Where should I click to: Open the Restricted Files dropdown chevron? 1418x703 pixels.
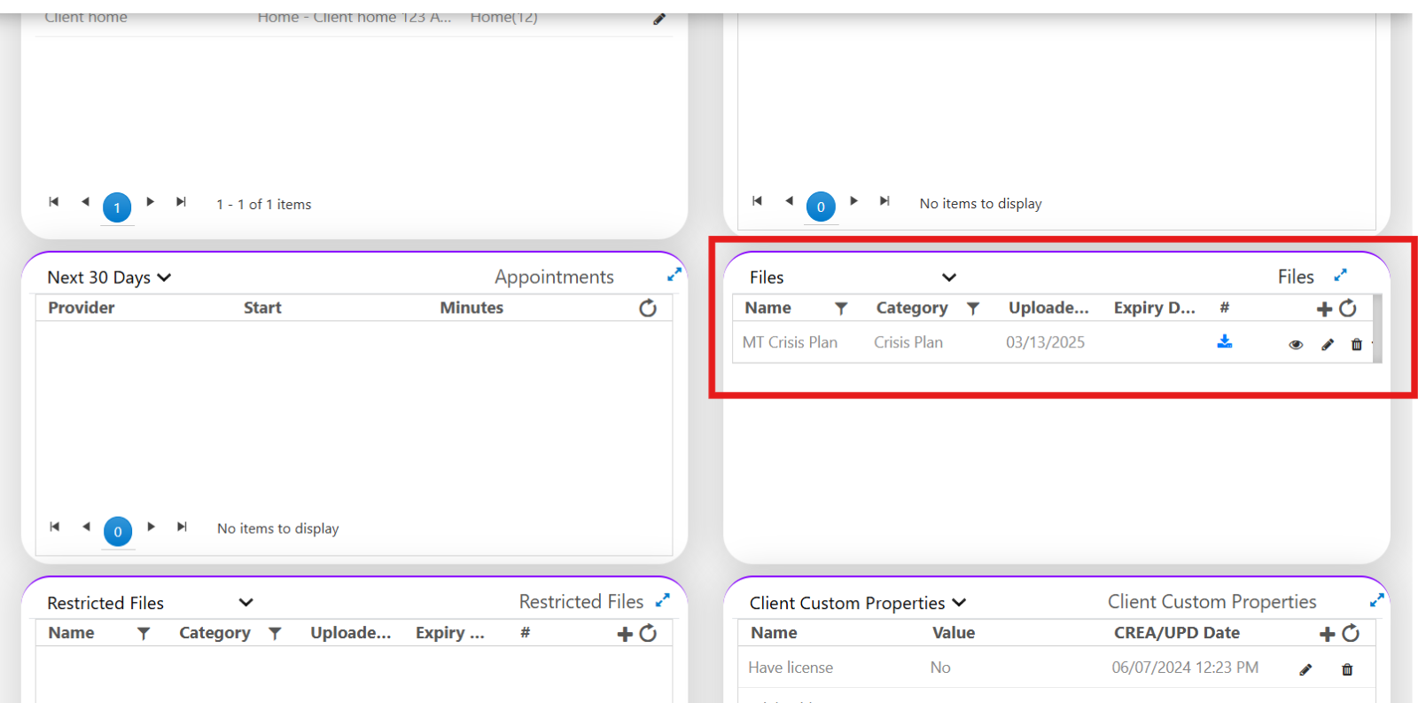coord(246,603)
